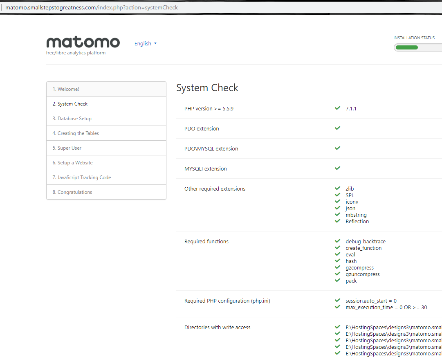Click the checkmark next to gzuncompress
Viewport: 442px width, 357px height.
pos(337,274)
